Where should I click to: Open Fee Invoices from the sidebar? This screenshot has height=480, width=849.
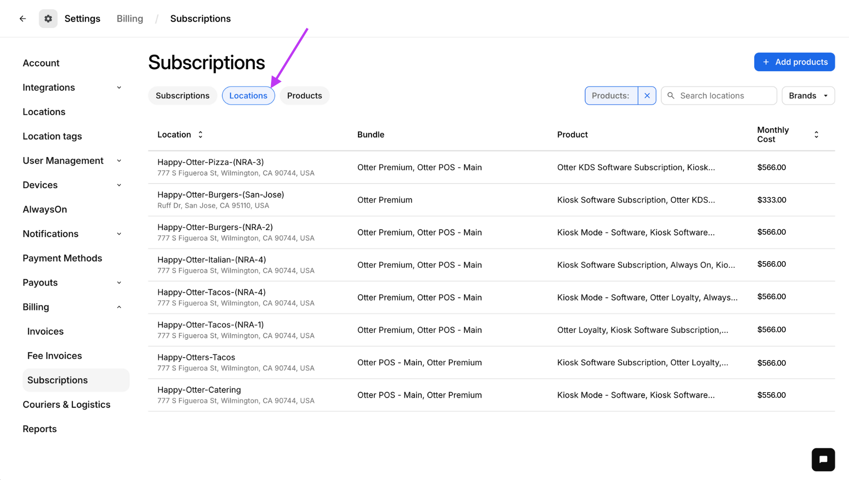coord(54,355)
